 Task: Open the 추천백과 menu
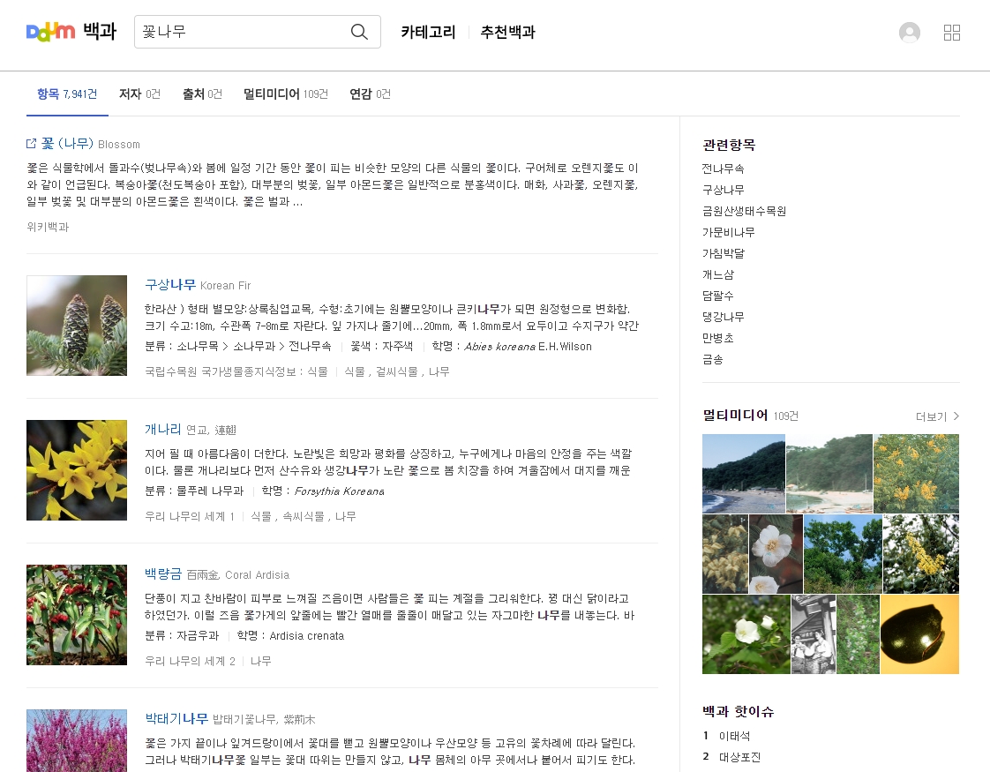(507, 32)
